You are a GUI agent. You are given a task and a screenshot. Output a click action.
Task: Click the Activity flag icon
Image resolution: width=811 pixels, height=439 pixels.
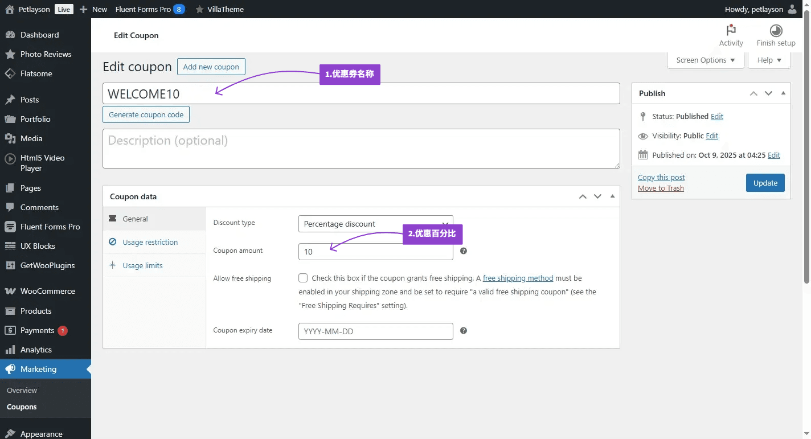point(731,31)
